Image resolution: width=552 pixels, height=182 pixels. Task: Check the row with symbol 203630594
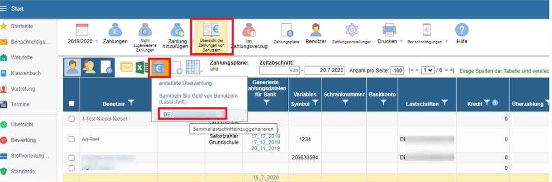point(72,157)
